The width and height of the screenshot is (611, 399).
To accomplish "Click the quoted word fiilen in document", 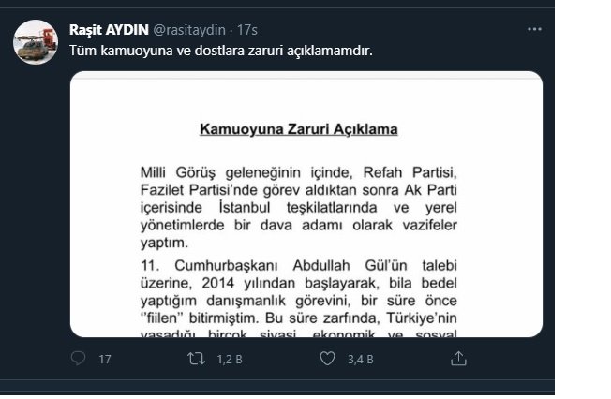I will (161, 318).
